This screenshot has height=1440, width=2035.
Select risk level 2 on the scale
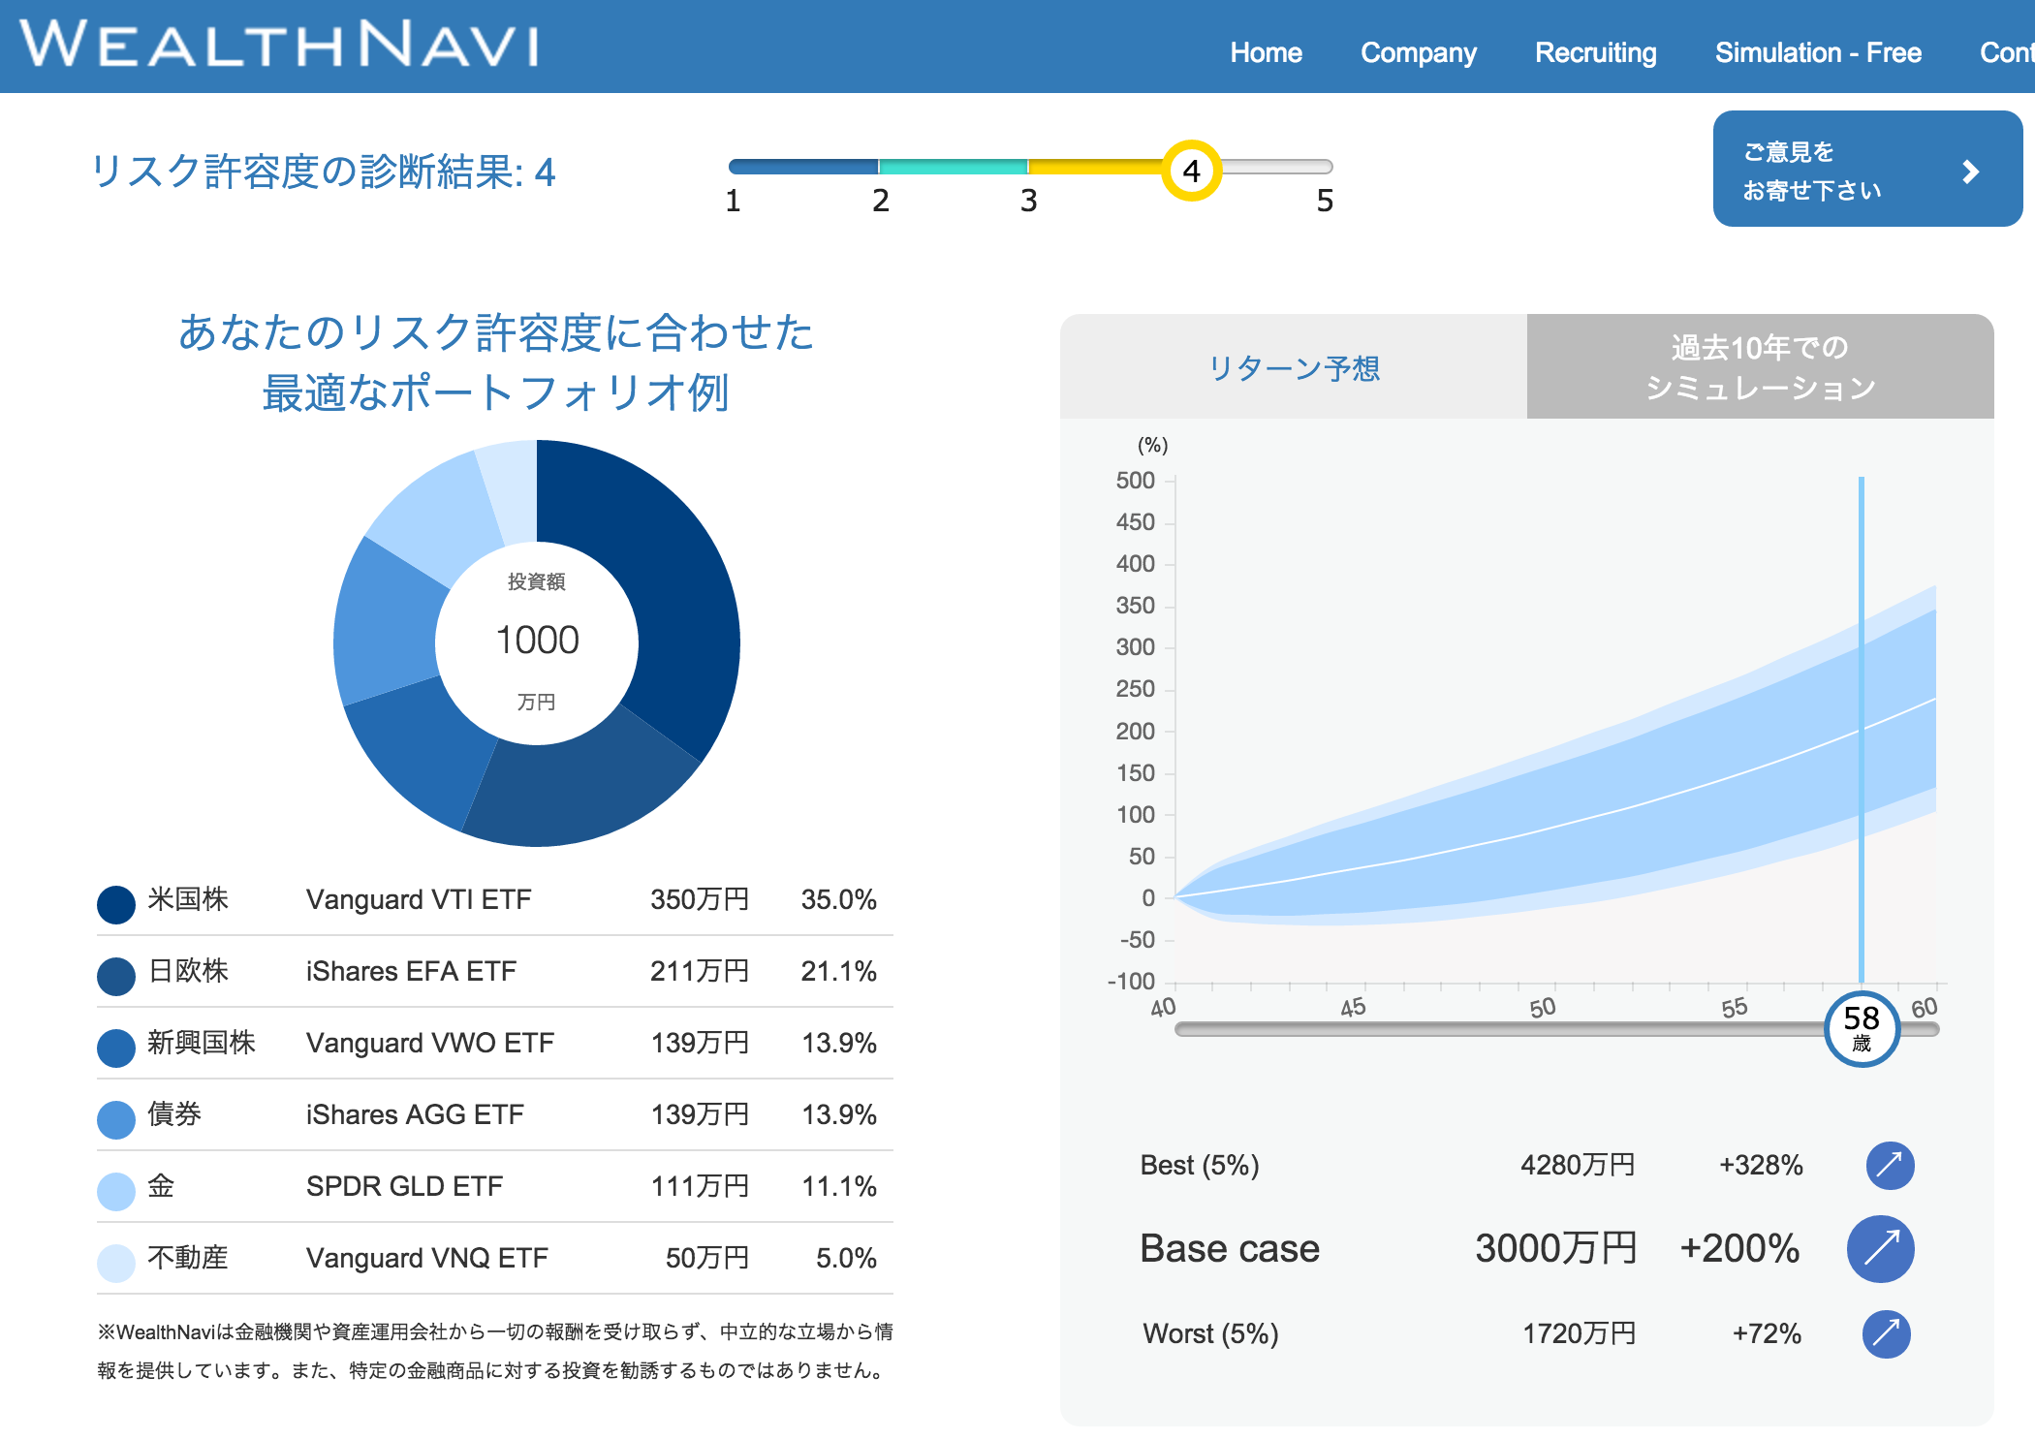tap(880, 167)
